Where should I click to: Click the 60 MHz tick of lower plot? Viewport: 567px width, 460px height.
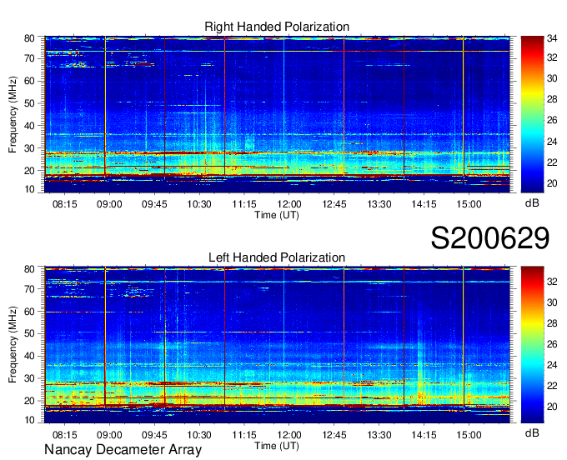(x=29, y=311)
